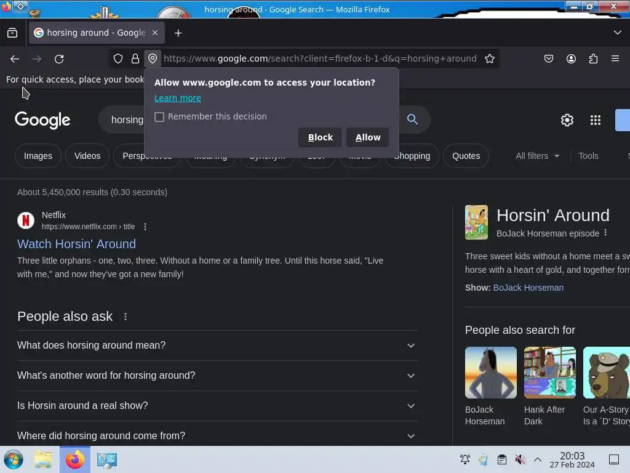Screen dimensions: 630x473
Task: Open the Our A-Story thumbnail
Action: [606, 373]
